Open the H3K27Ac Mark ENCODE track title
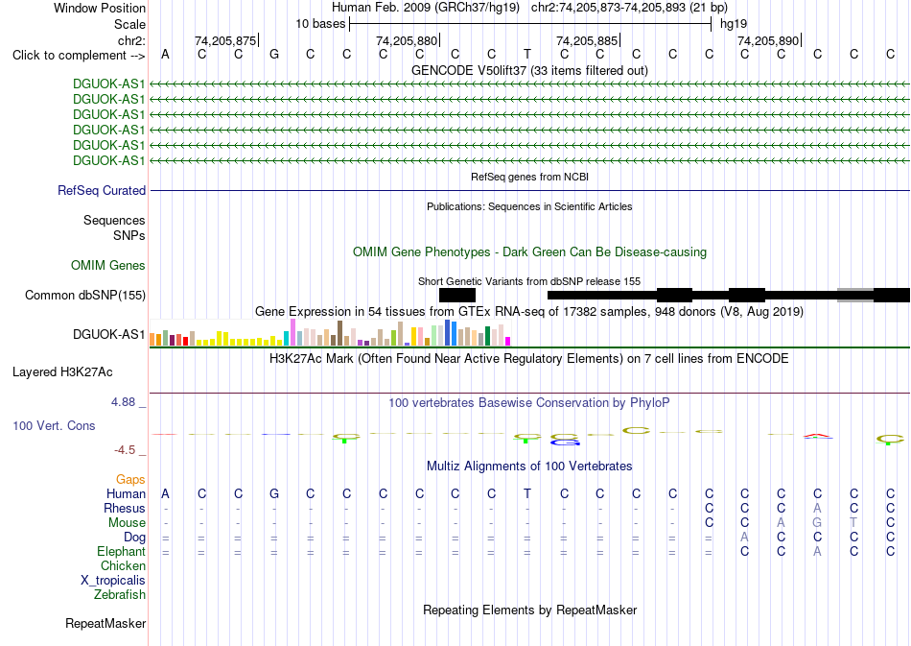911x646 pixels. coord(529,359)
